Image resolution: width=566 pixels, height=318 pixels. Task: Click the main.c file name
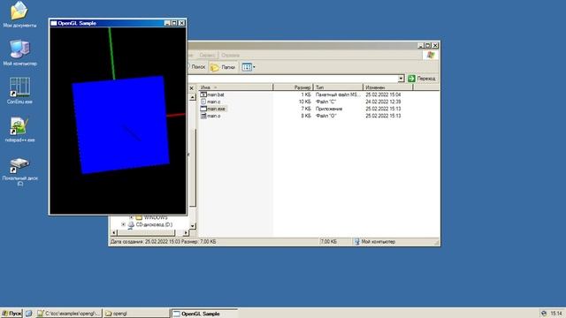pos(214,102)
